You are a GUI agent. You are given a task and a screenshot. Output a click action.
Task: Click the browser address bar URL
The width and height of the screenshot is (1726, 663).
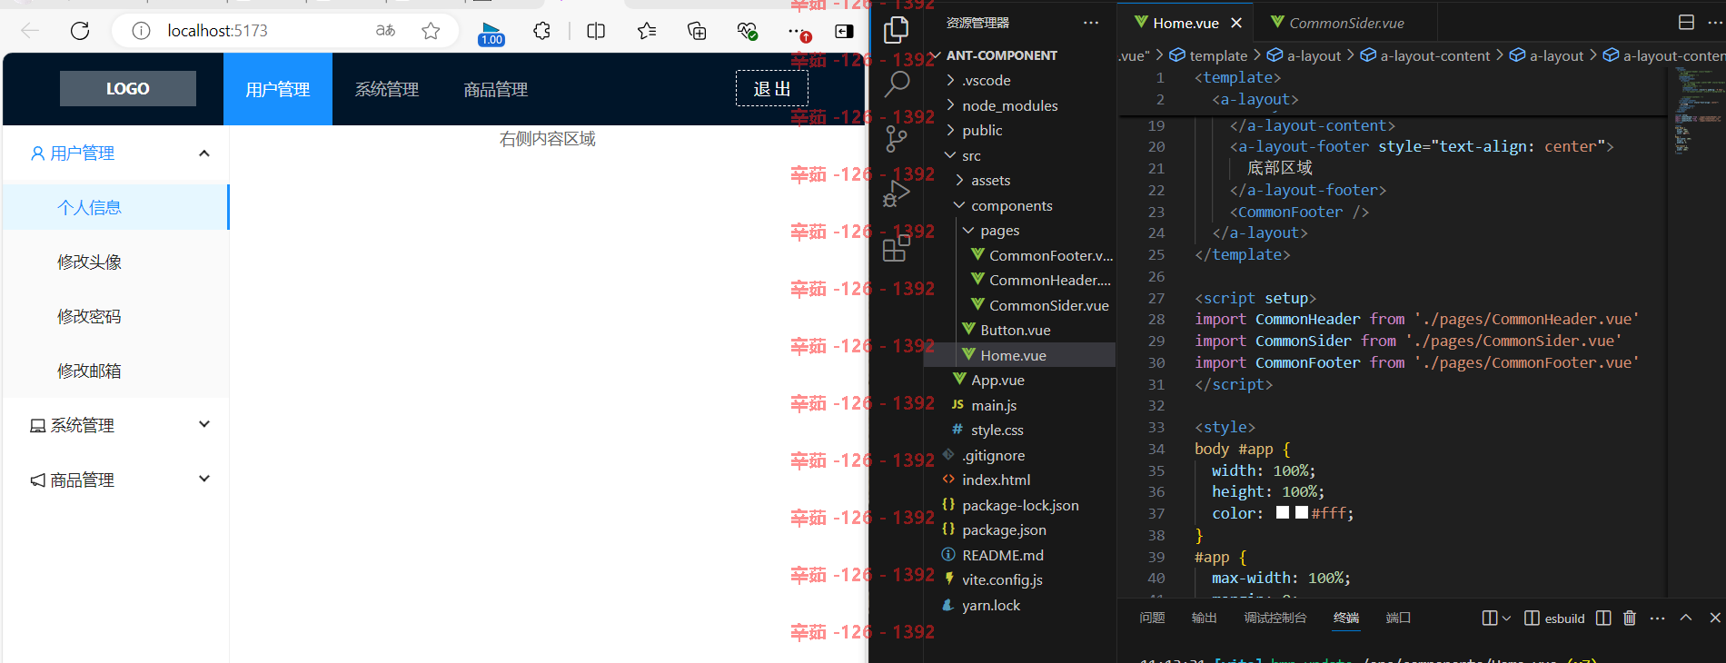[x=217, y=31]
